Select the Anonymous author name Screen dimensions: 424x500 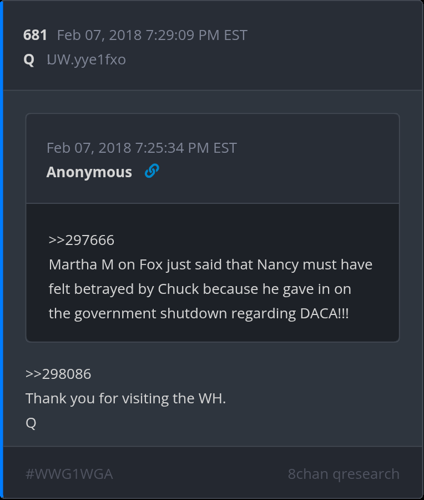click(x=89, y=172)
